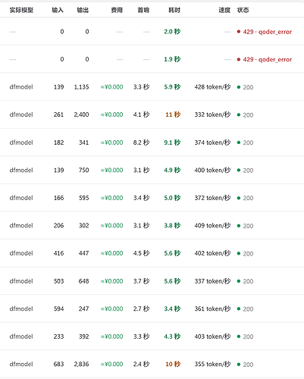Click the input value 594
304x379 pixels.
[x=58, y=309]
